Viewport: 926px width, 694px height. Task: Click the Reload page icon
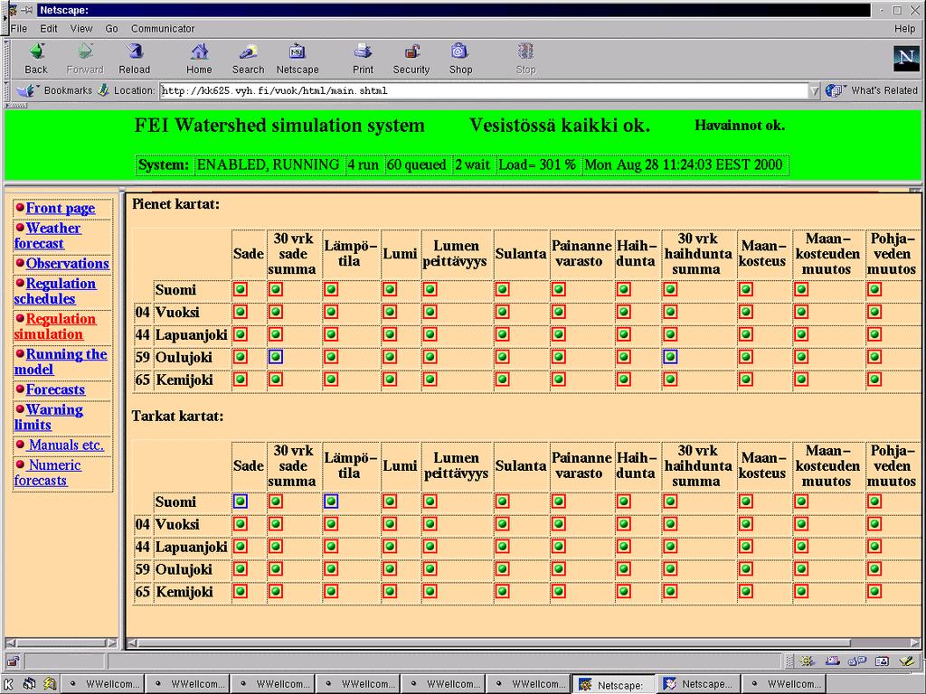[x=135, y=52]
